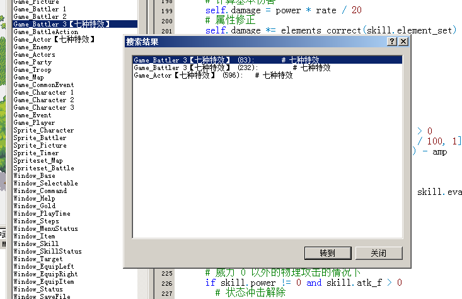
Task: Select Sprite_Timer script
Action: pyautogui.click(x=36, y=153)
